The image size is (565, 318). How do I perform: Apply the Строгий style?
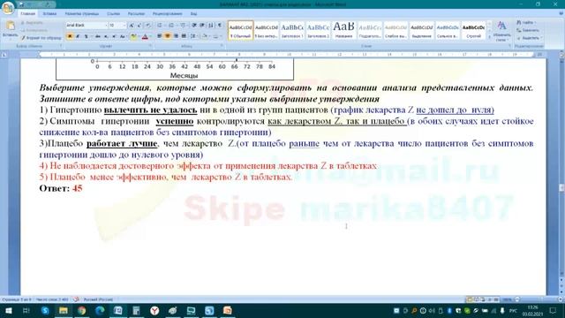coord(473,30)
